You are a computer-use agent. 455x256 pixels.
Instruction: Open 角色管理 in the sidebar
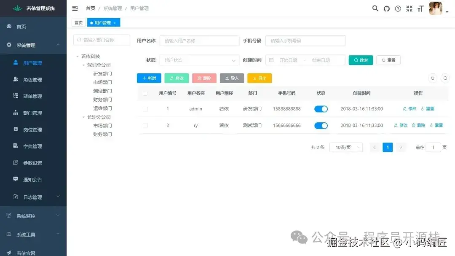pos(32,80)
